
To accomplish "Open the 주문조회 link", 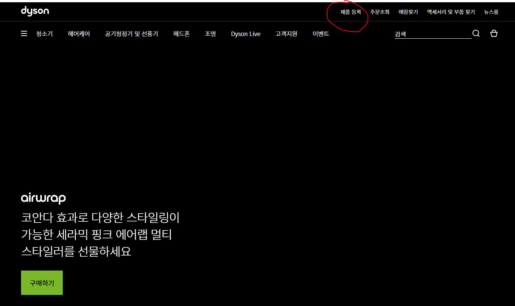I will (x=380, y=12).
